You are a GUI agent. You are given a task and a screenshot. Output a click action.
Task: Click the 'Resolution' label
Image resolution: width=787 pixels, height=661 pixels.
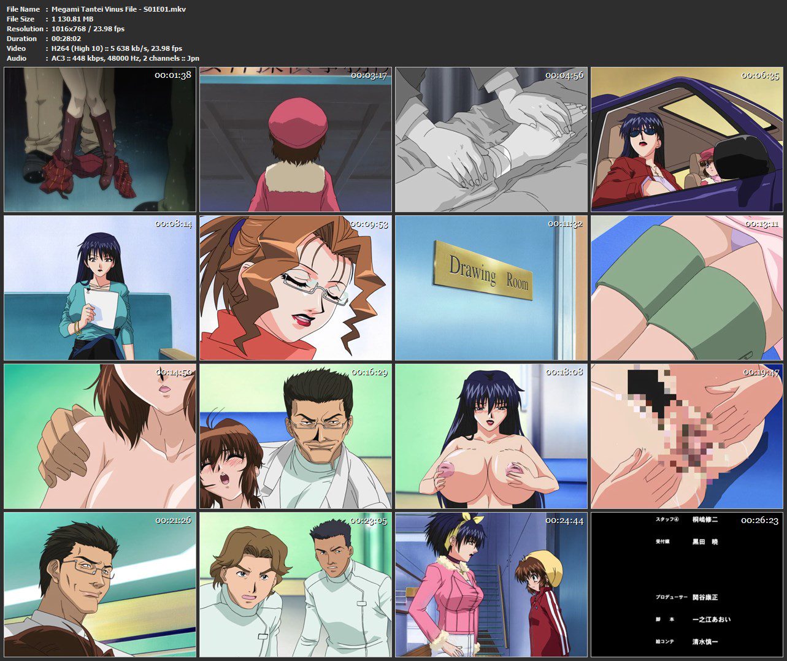(25, 29)
